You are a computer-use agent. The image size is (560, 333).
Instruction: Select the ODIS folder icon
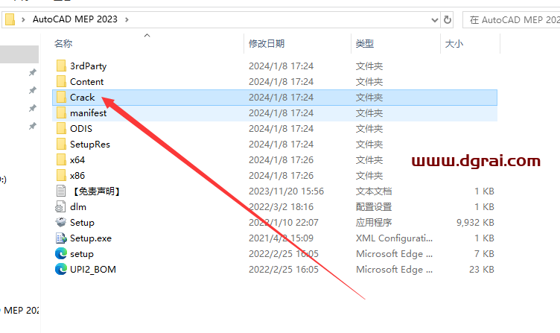(61, 129)
